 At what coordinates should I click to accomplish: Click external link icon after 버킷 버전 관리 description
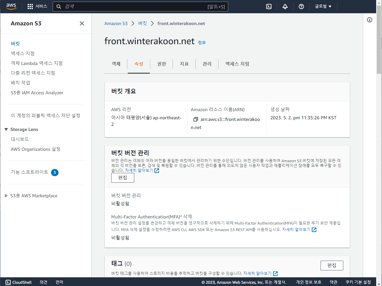click(x=157, y=171)
